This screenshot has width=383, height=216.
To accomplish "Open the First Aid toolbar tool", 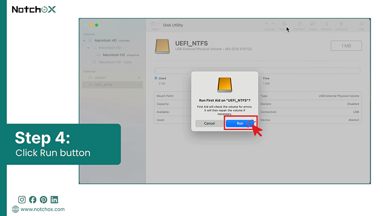I will pyautogui.click(x=284, y=26).
